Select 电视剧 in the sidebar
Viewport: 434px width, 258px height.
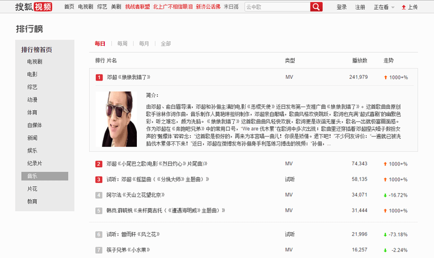pyautogui.click(x=34, y=61)
